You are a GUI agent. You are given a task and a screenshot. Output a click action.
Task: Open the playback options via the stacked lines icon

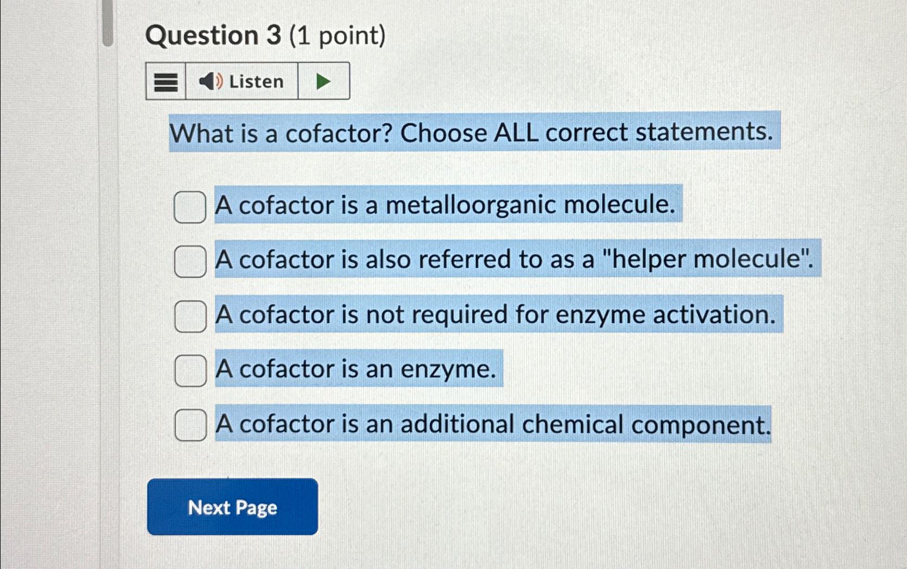coord(164,81)
